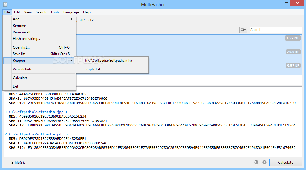Choose Calculate in the File menu
Screen dimensions: 306x170
coord(39,78)
